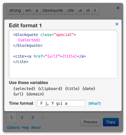This screenshot has width=126, height=135.
Task: Add a new format with plus icon
Action: [x=43, y=117]
